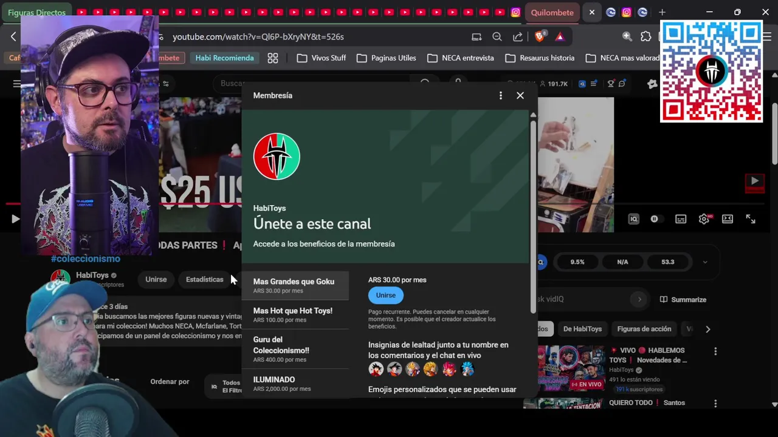Image resolution: width=778 pixels, height=437 pixels.
Task: Click the blue Unirse button in dialog
Action: [385, 295]
